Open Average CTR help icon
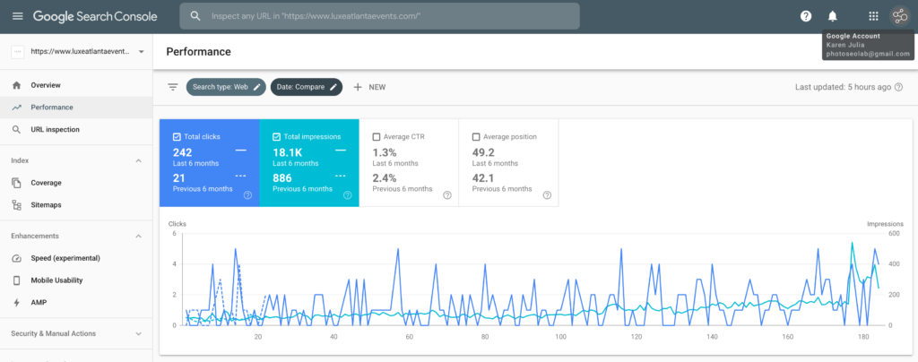 [447, 195]
